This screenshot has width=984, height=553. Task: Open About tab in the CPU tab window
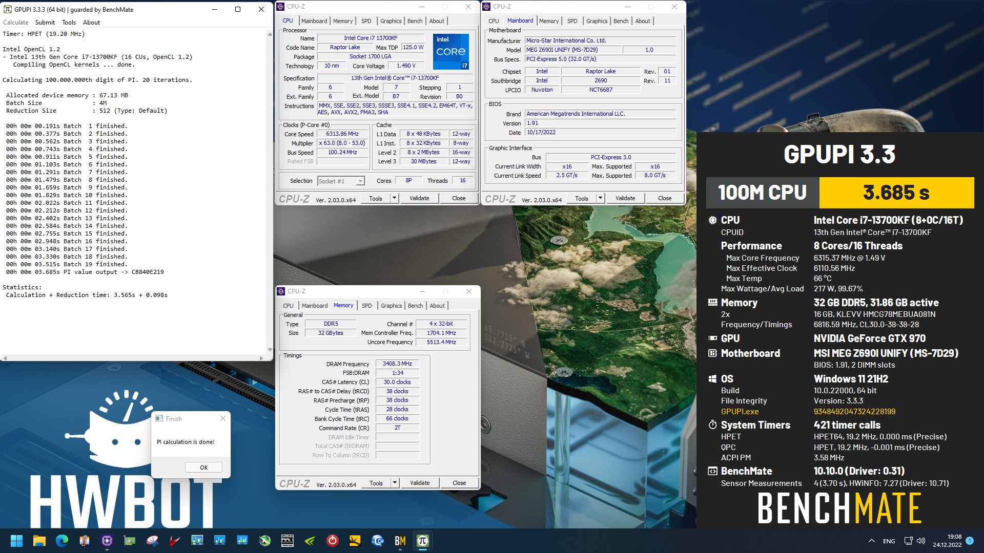(x=437, y=21)
